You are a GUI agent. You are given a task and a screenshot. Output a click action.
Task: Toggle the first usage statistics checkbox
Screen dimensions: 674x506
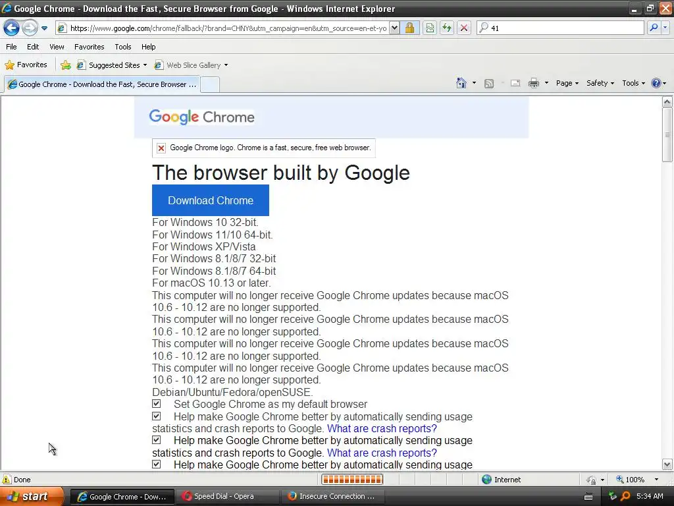157,416
